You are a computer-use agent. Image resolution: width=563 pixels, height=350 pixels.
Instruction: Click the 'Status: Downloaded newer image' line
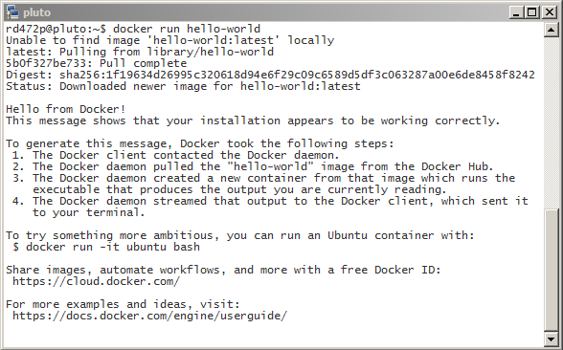point(183,86)
